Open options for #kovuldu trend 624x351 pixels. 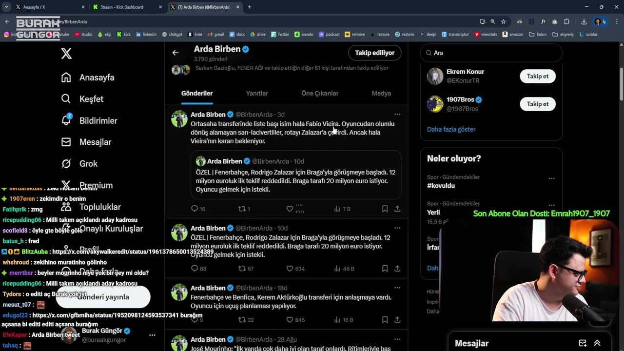coord(551,179)
